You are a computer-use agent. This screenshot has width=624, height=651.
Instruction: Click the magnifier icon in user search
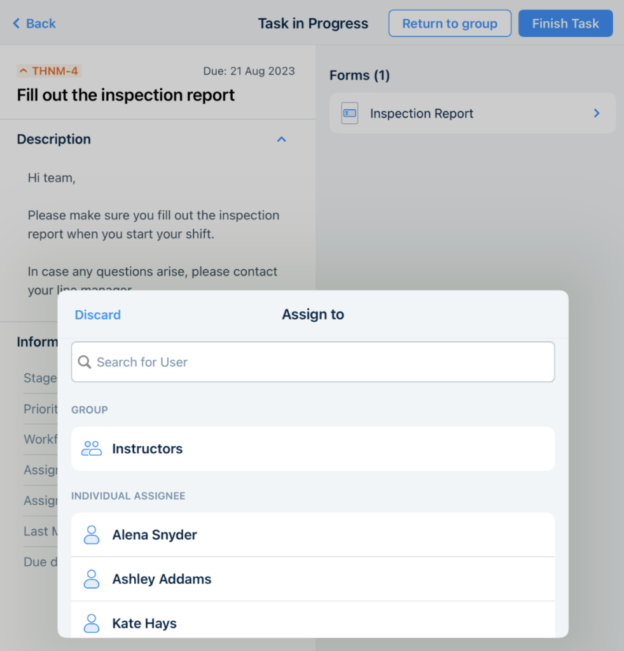tap(84, 362)
